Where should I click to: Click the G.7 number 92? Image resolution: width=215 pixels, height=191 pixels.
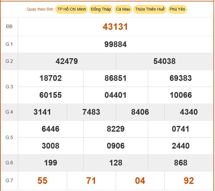tap(189, 181)
